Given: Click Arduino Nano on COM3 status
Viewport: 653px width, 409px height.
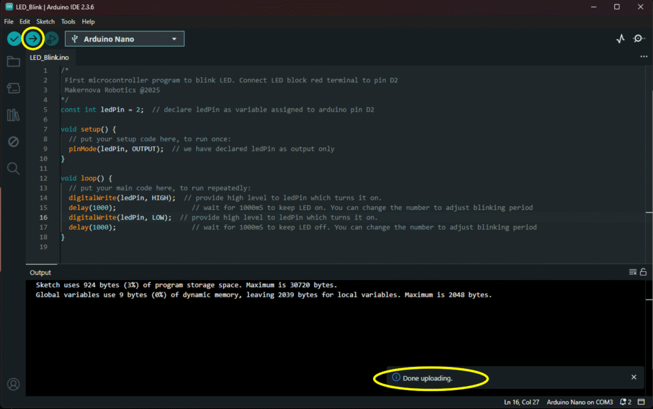Looking at the screenshot, I should click(580, 402).
